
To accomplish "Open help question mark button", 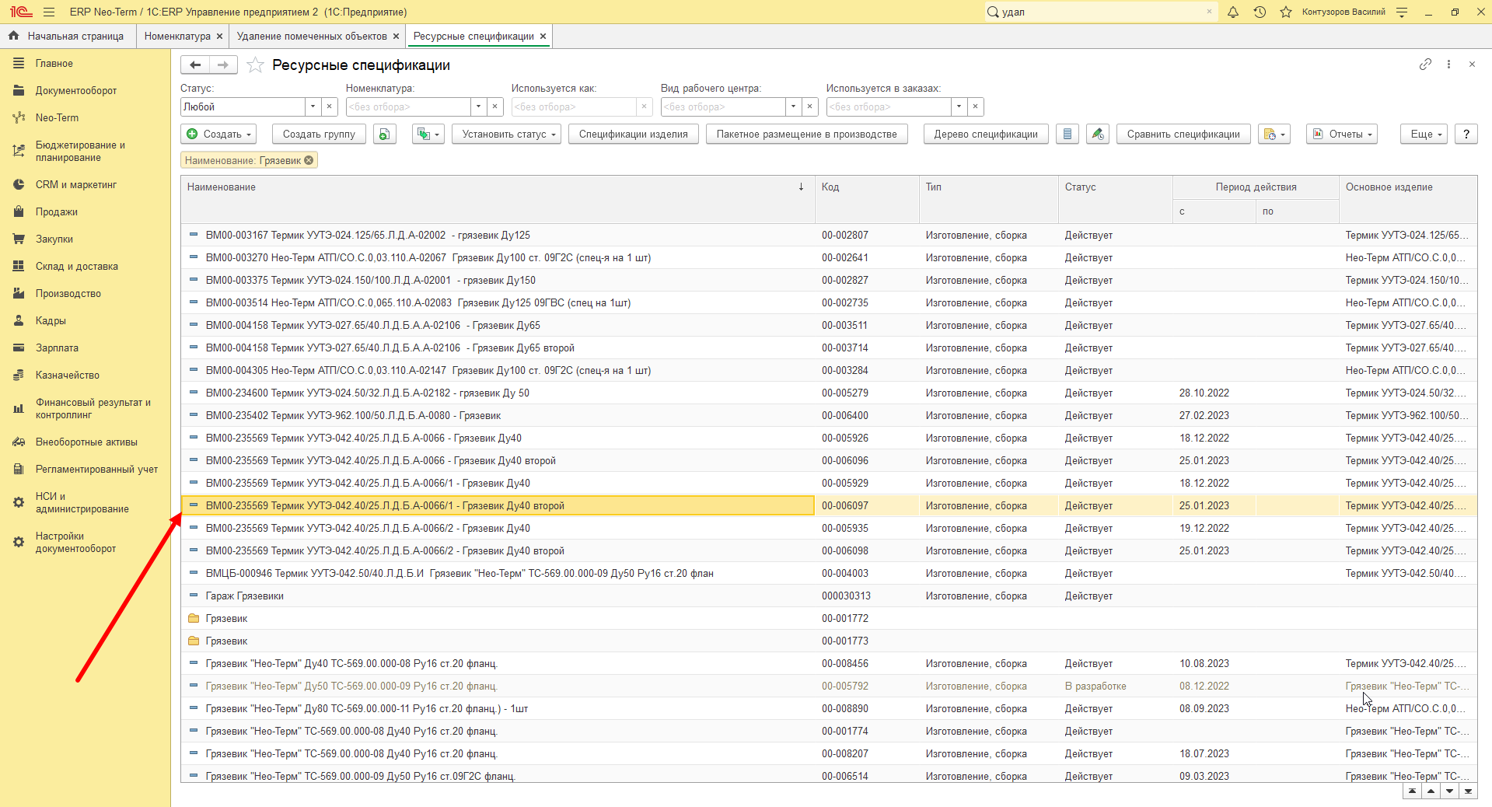I will tap(1466, 134).
